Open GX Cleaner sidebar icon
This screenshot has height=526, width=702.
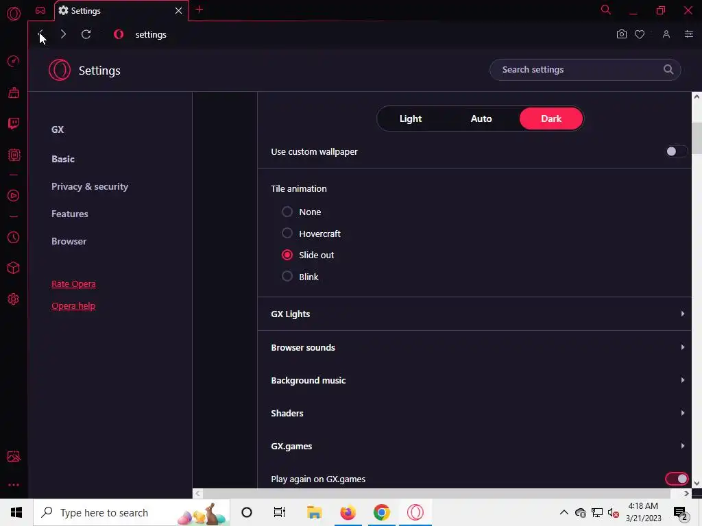pyautogui.click(x=14, y=92)
